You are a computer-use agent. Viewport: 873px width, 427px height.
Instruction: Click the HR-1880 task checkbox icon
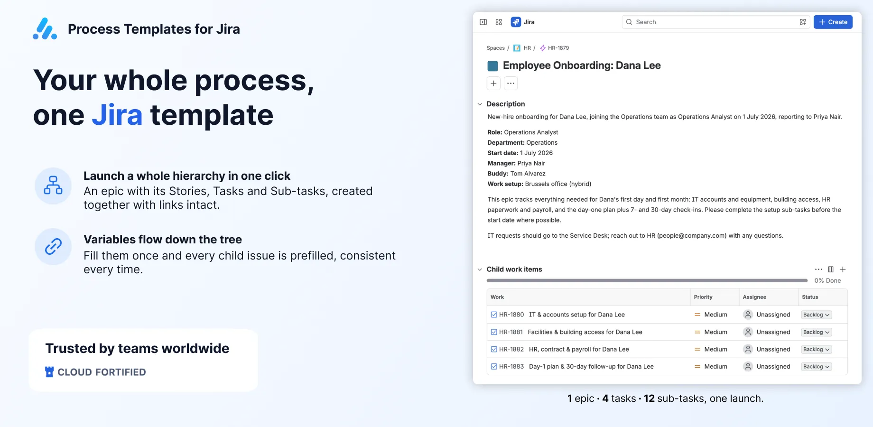[x=494, y=315]
